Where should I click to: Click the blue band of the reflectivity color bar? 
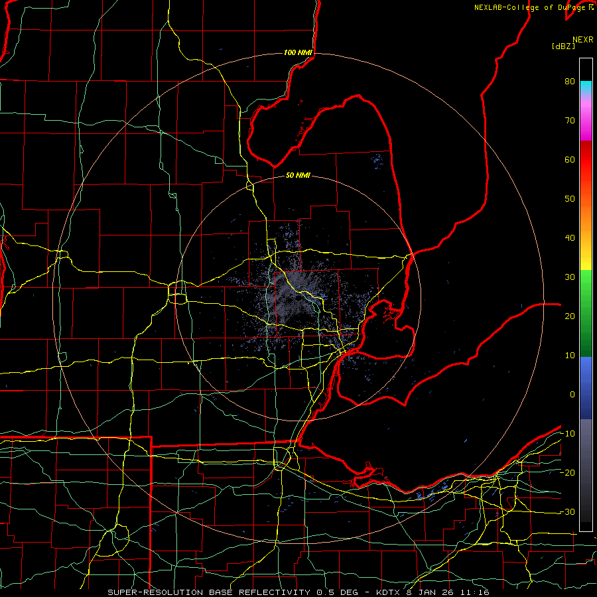(586, 388)
